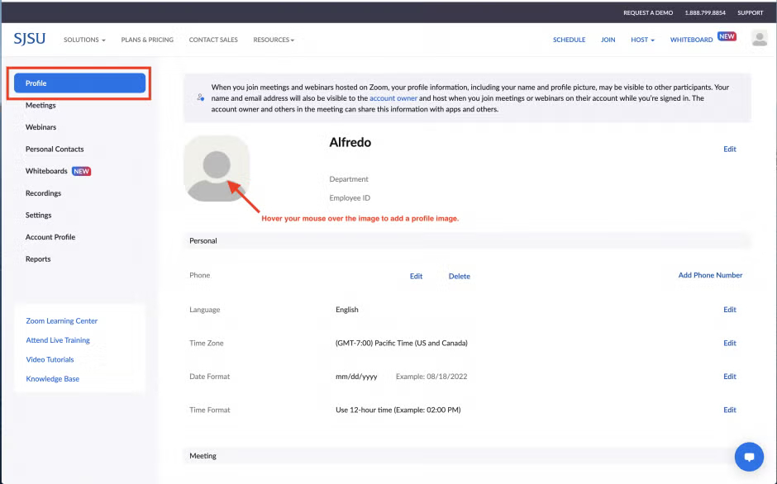Open the chat support bubble
The width and height of the screenshot is (777, 484).
click(x=749, y=456)
